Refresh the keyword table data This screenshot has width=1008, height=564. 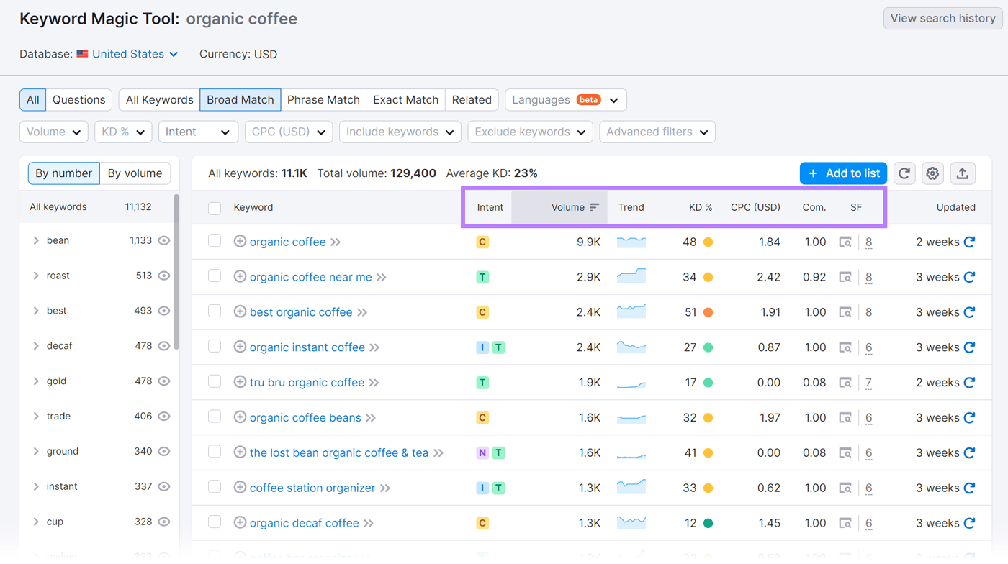[x=904, y=173]
